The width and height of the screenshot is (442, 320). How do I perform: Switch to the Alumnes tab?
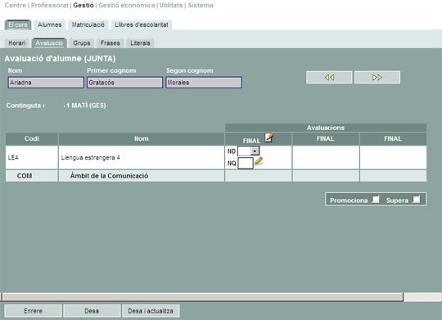point(50,25)
